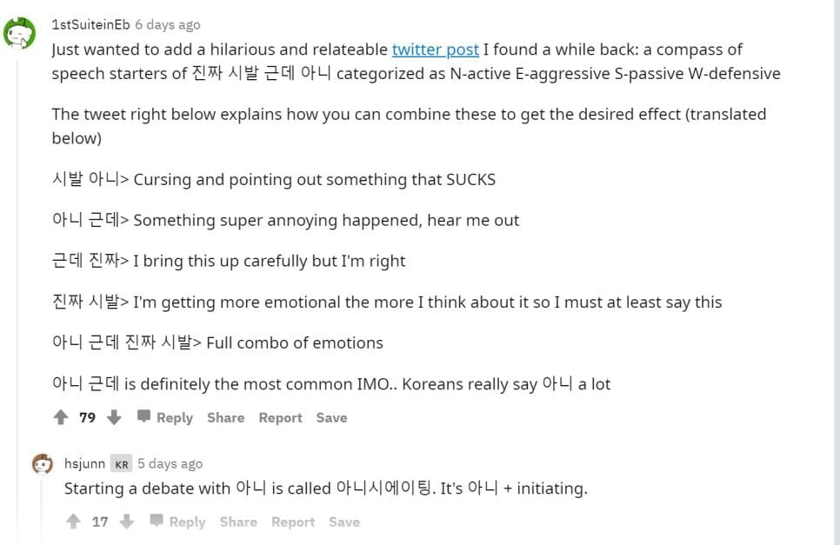Share the 1stSuiteinEb comment
This screenshot has height=545, width=840.
(225, 417)
